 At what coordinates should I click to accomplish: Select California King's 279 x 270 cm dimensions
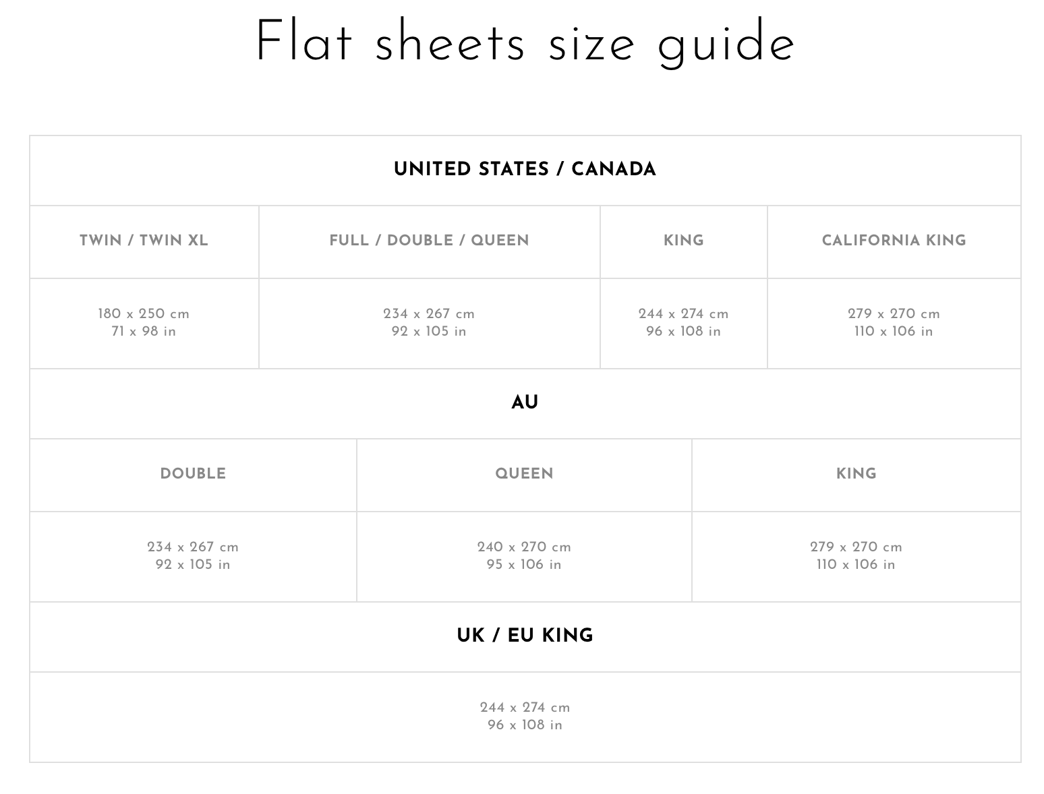click(894, 314)
